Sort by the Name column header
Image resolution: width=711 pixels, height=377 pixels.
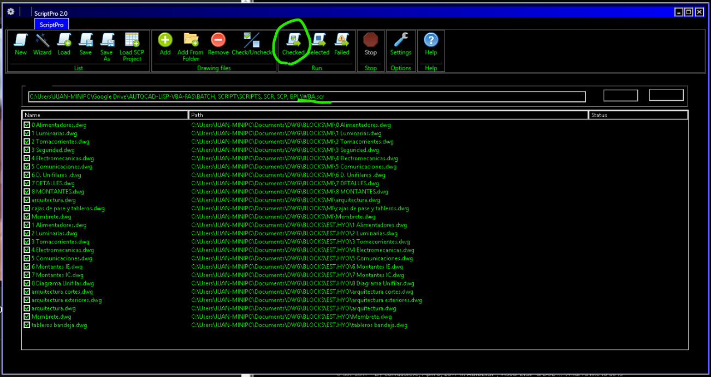[105, 115]
